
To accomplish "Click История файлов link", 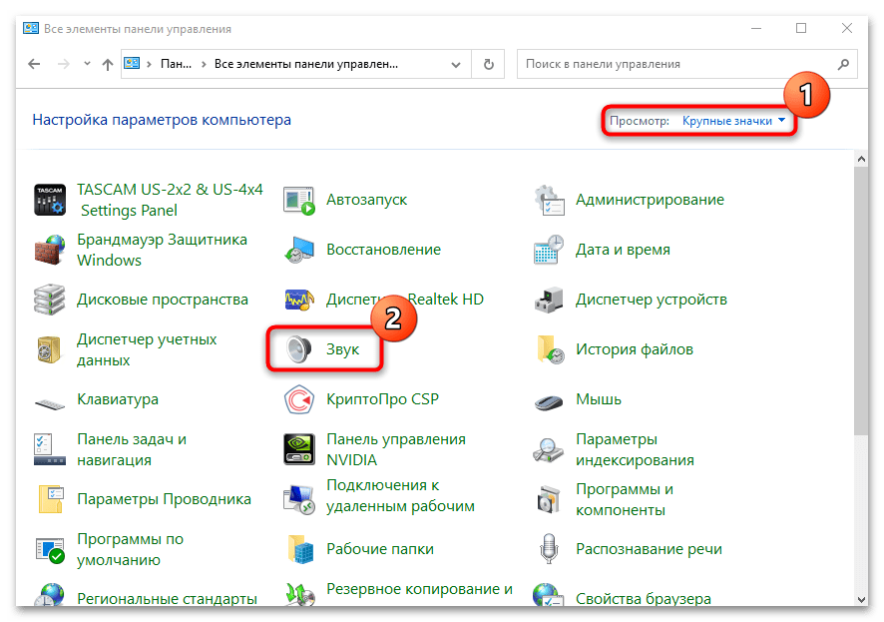I will click(634, 349).
